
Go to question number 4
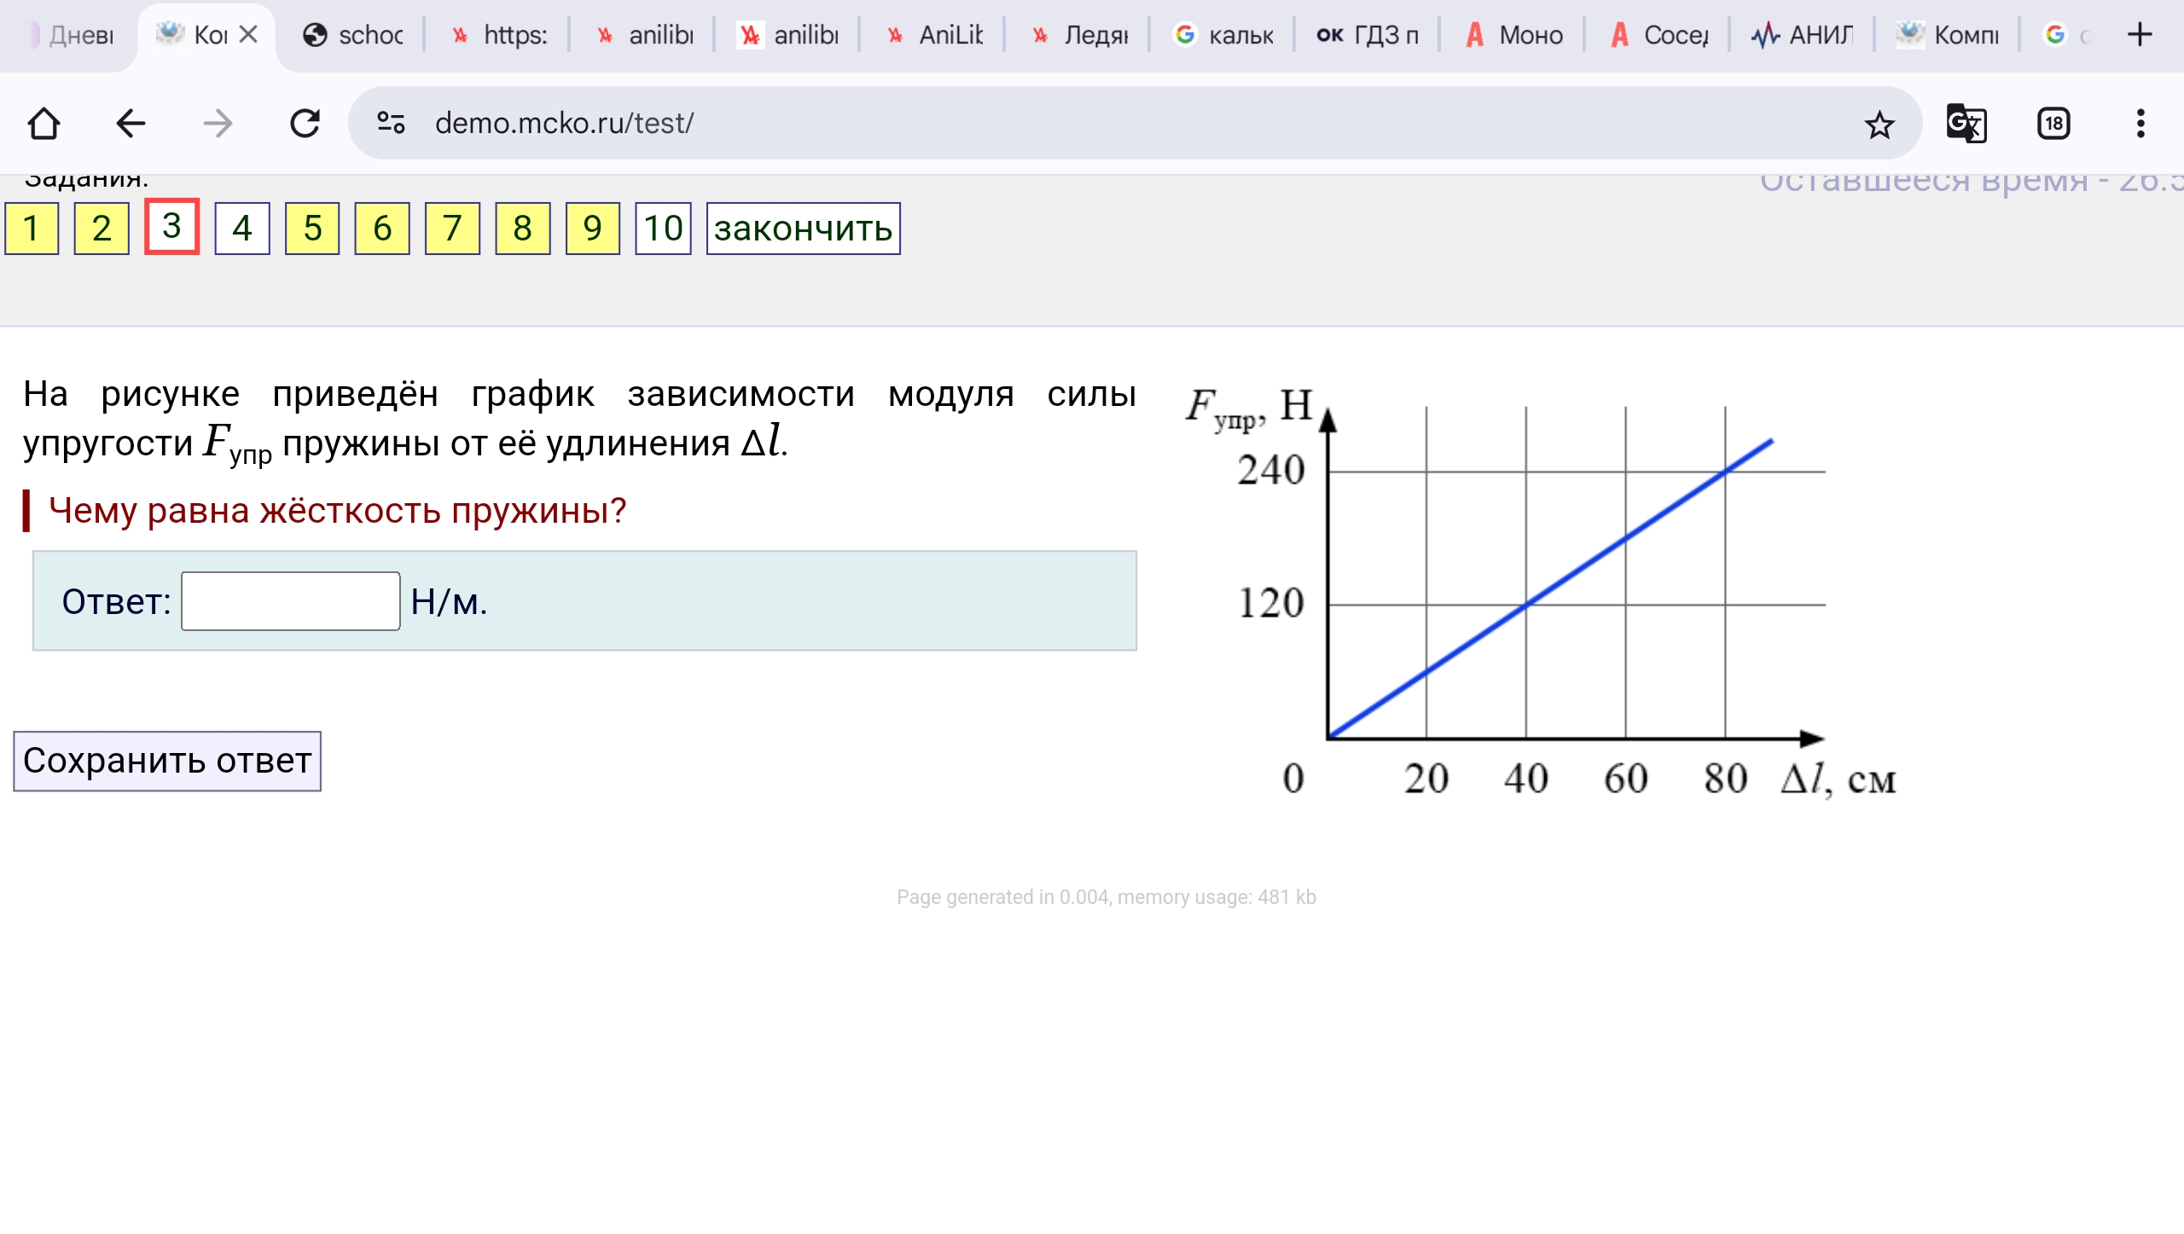242,228
